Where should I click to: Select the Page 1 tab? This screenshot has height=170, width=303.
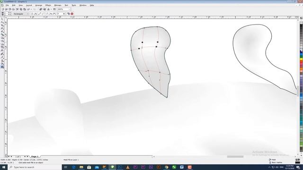pos(35,156)
